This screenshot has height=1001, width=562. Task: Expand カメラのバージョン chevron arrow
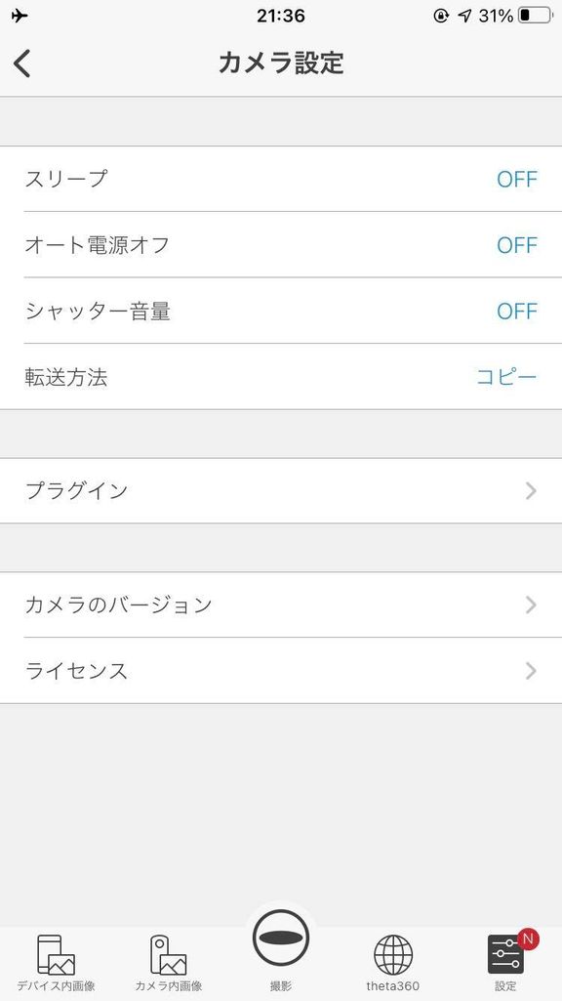tap(531, 605)
